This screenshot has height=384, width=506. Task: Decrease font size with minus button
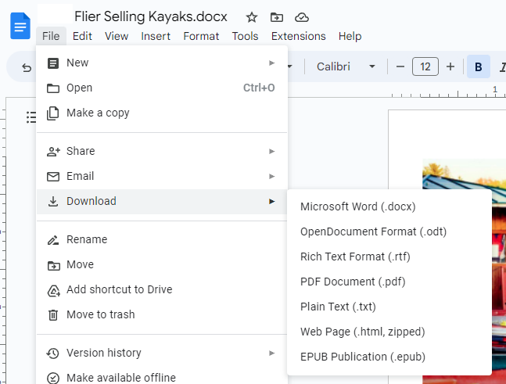(400, 66)
